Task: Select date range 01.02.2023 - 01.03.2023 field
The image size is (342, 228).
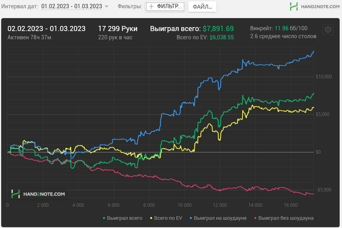Action: (71, 6)
